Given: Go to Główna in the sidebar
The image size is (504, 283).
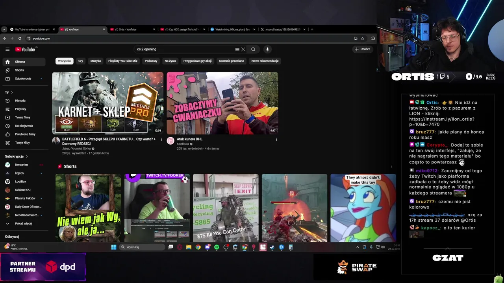Looking at the screenshot, I should point(24,62).
